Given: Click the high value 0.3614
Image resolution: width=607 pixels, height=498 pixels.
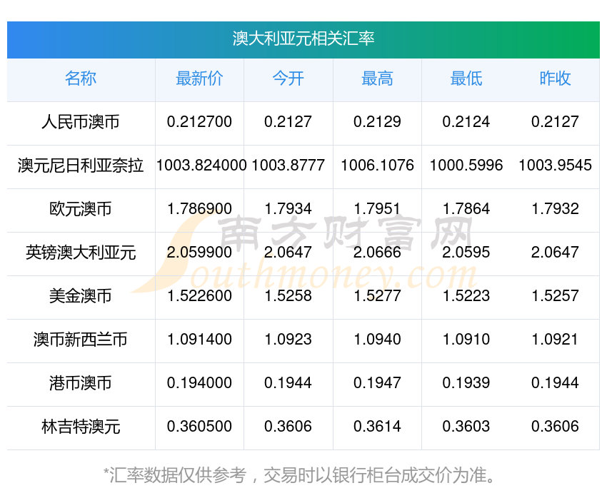Looking at the screenshot, I should pyautogui.click(x=377, y=427).
